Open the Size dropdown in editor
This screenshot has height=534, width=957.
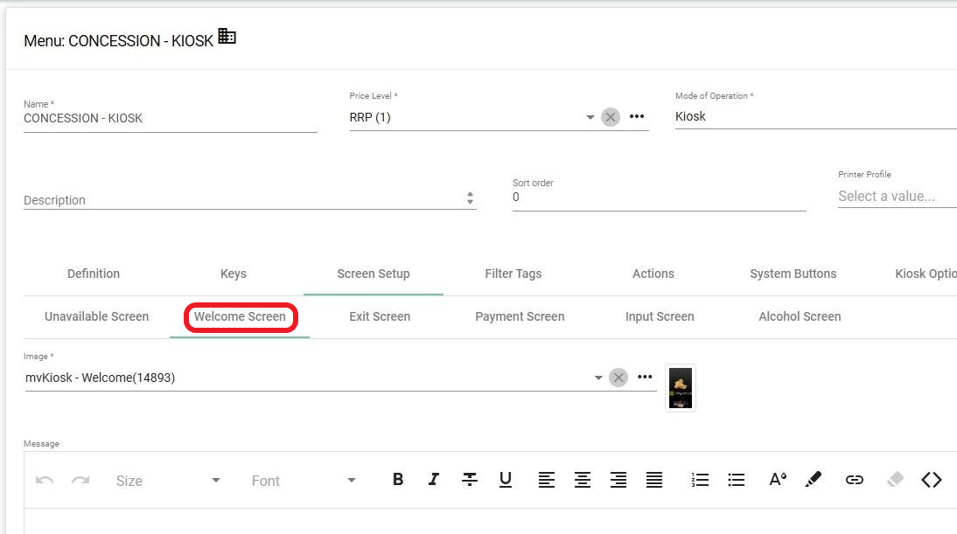pyautogui.click(x=168, y=481)
